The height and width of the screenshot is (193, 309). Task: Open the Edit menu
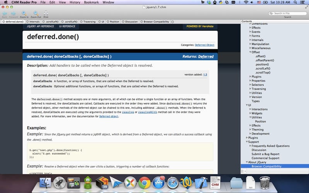pos(52,2)
